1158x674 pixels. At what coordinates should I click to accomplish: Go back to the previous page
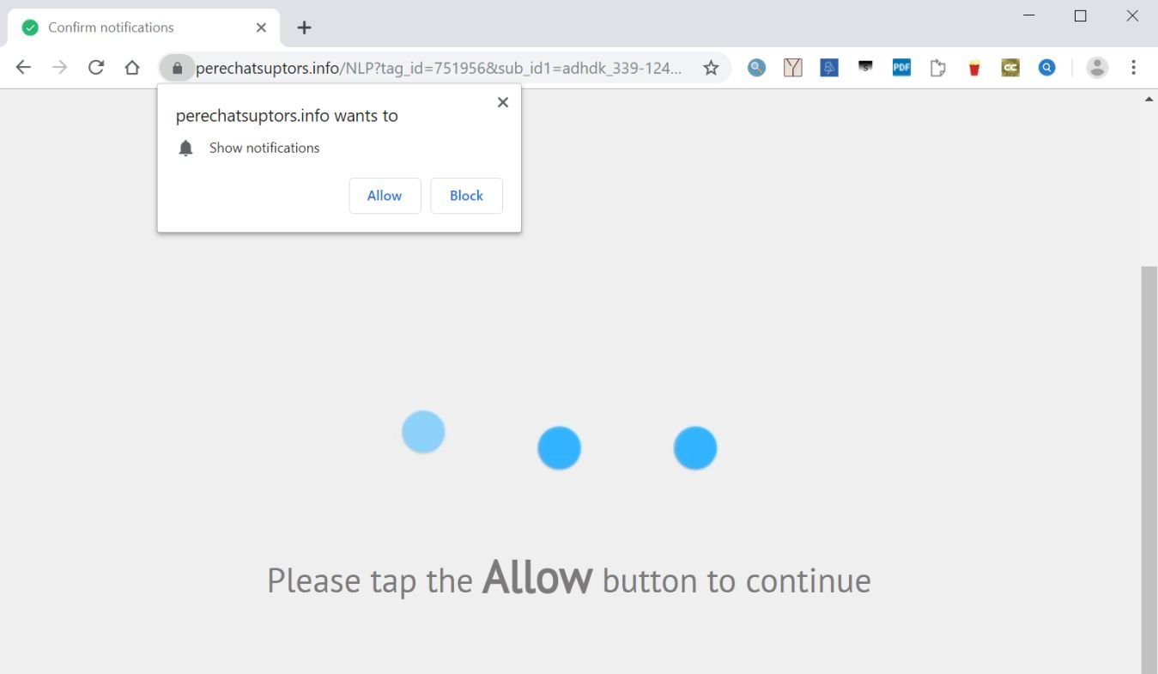pos(23,68)
